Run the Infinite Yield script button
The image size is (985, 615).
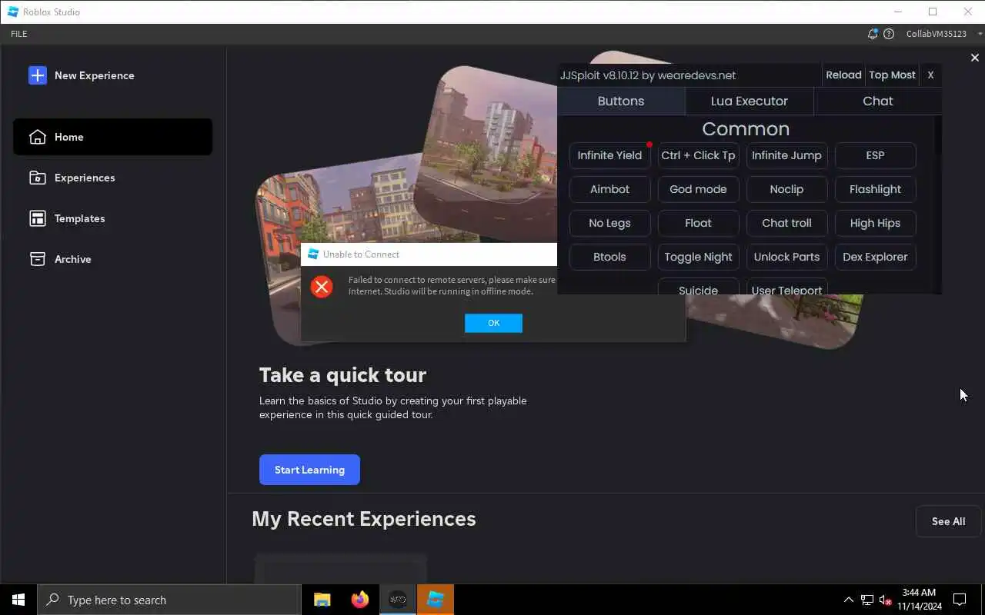click(609, 155)
